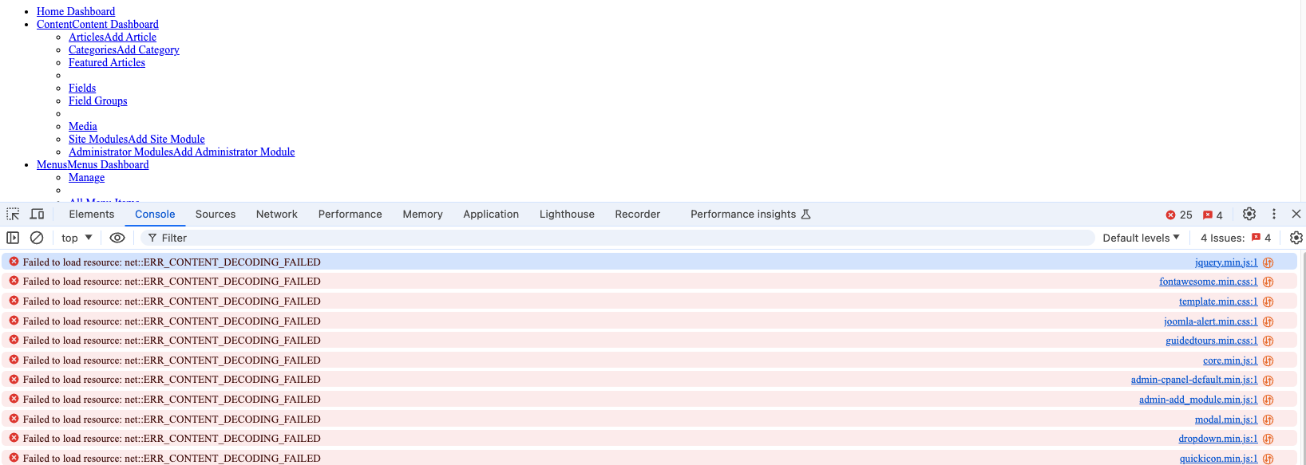This screenshot has height=465, width=1306.
Task: Open console settings gear icon
Action: point(1296,238)
